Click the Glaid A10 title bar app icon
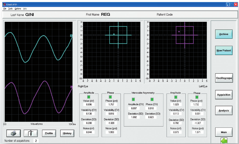This screenshot has height=144, width=239. 4,4
